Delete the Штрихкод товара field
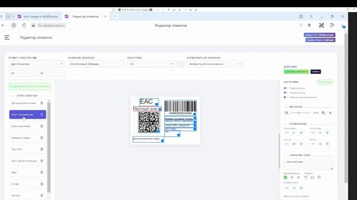 (x=42, y=126)
